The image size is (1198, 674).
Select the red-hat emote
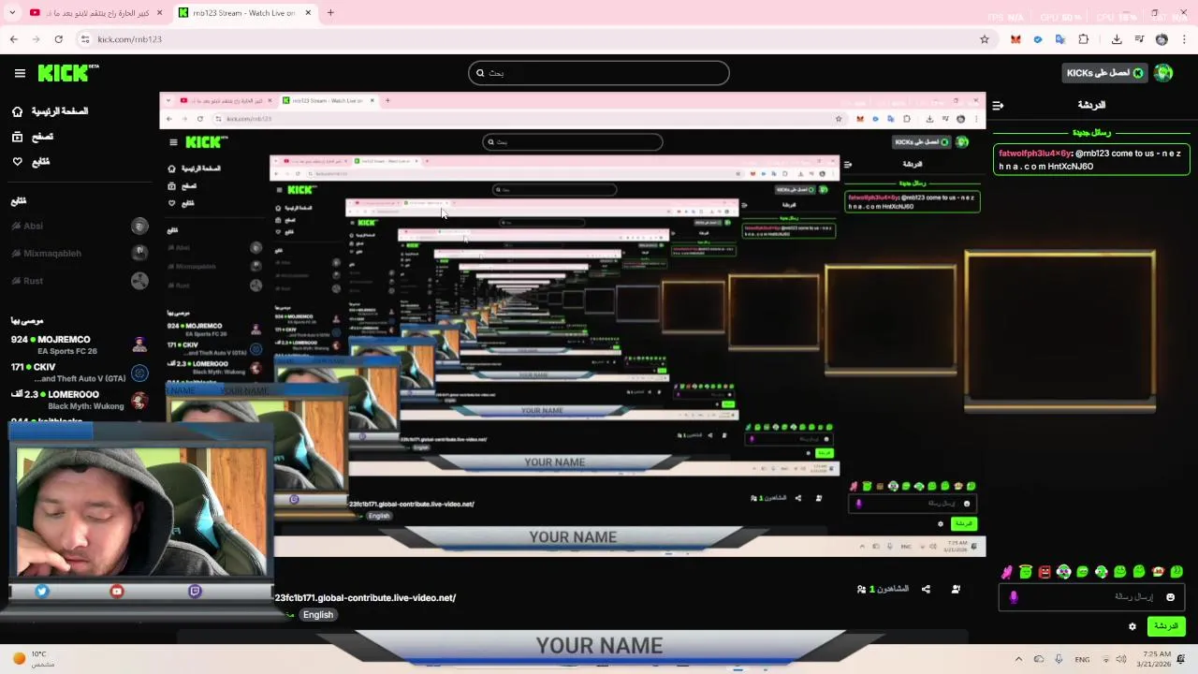(x=1158, y=572)
